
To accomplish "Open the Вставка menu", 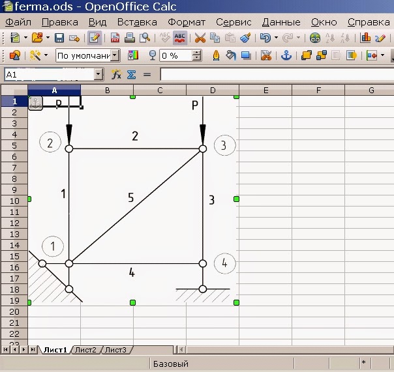I will [137, 22].
